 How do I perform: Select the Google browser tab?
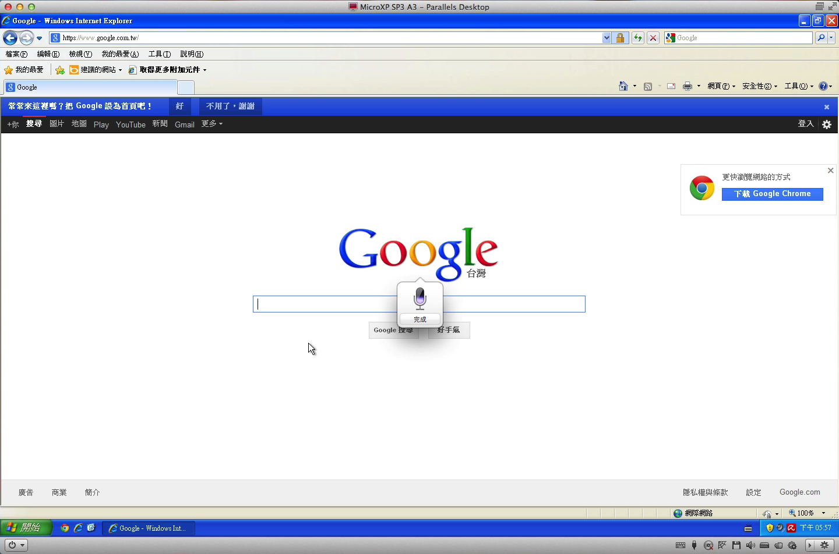click(90, 87)
